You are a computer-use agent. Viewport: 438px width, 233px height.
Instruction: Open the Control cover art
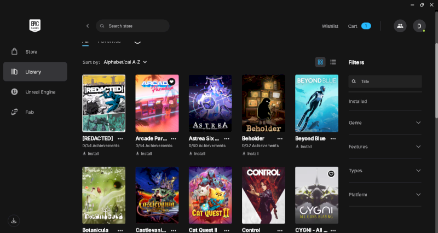point(263,195)
